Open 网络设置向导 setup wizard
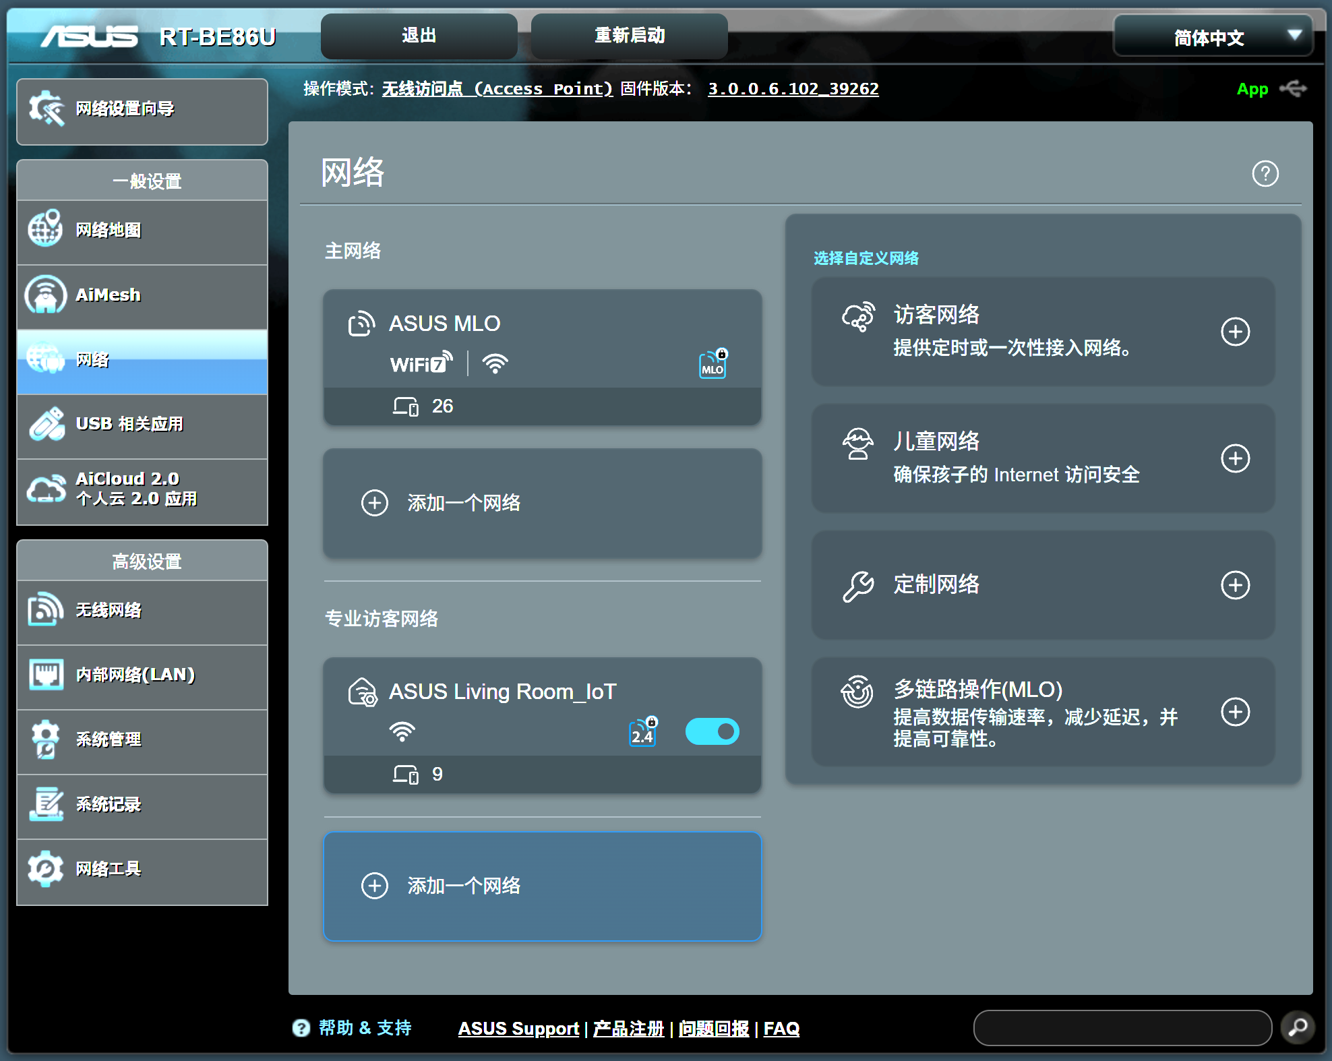Image resolution: width=1332 pixels, height=1061 pixels. [142, 111]
